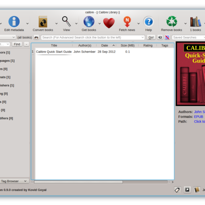Viewport: 205px width, 205px height.
Task: Select the 28 Sep 2012 date cell
Action: click(107, 52)
